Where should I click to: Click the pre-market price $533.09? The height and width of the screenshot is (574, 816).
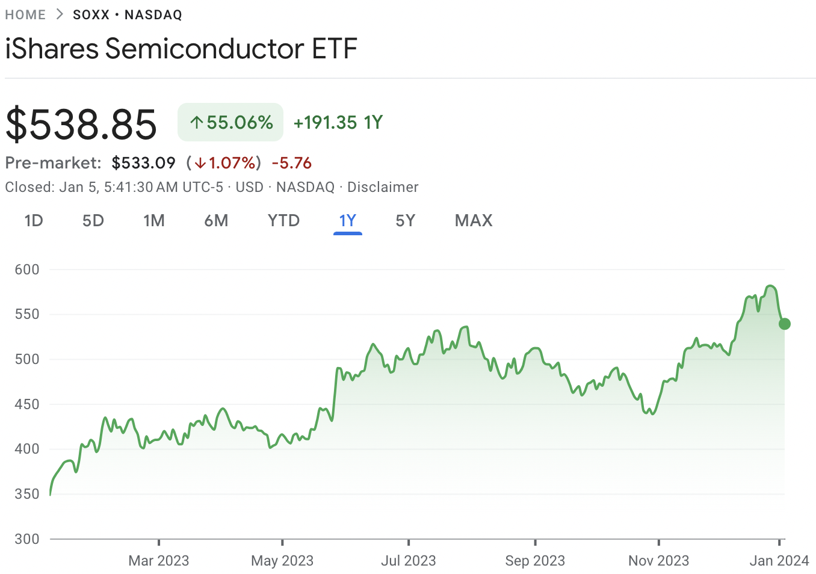(143, 163)
